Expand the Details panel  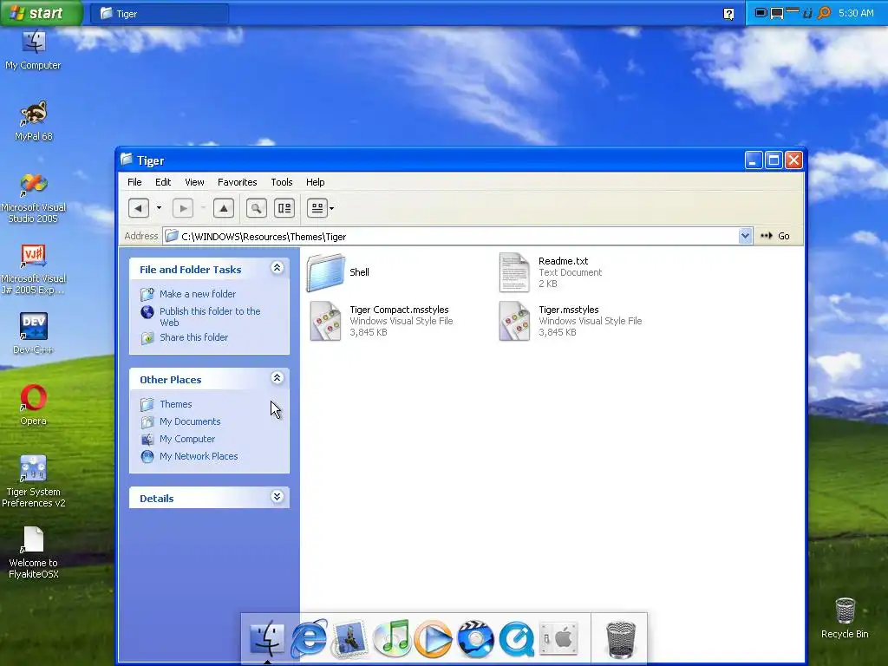coord(277,497)
